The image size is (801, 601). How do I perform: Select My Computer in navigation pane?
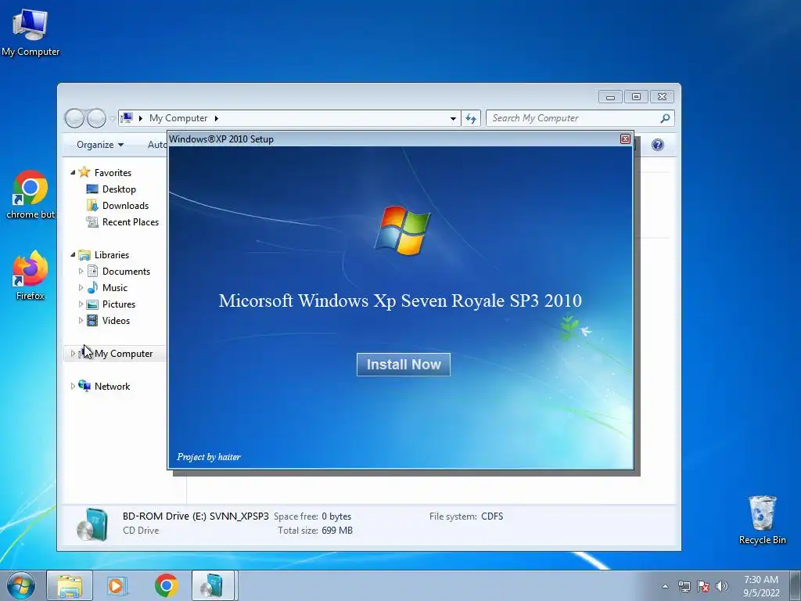tap(123, 354)
